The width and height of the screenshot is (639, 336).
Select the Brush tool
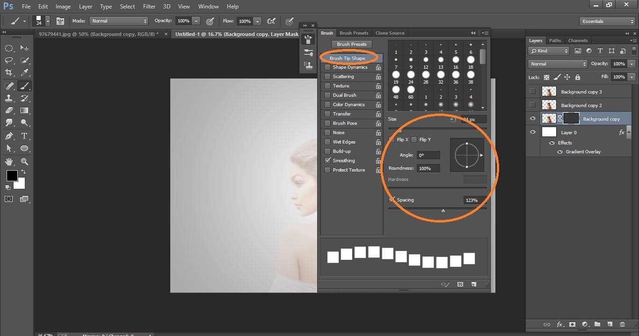[24, 86]
